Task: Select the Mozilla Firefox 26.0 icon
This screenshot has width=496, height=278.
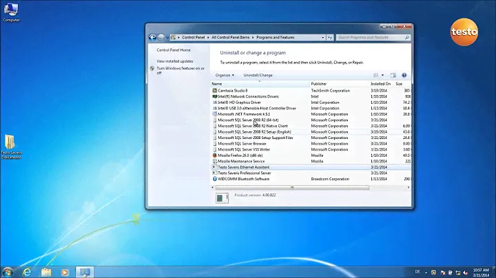Action: click(214, 156)
